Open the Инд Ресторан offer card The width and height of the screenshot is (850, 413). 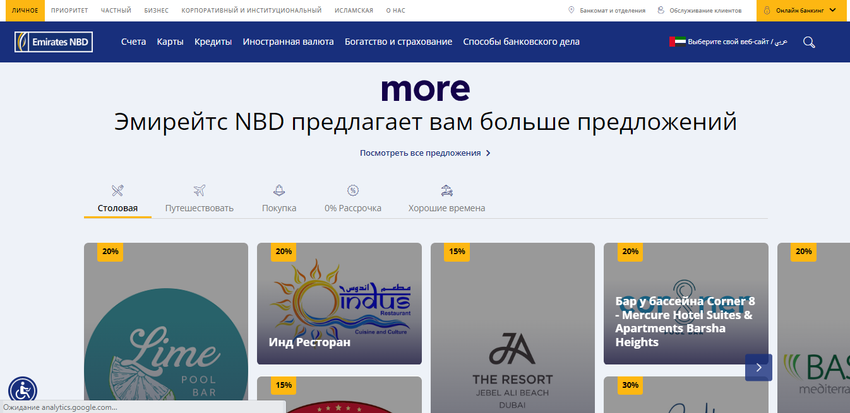click(x=339, y=303)
